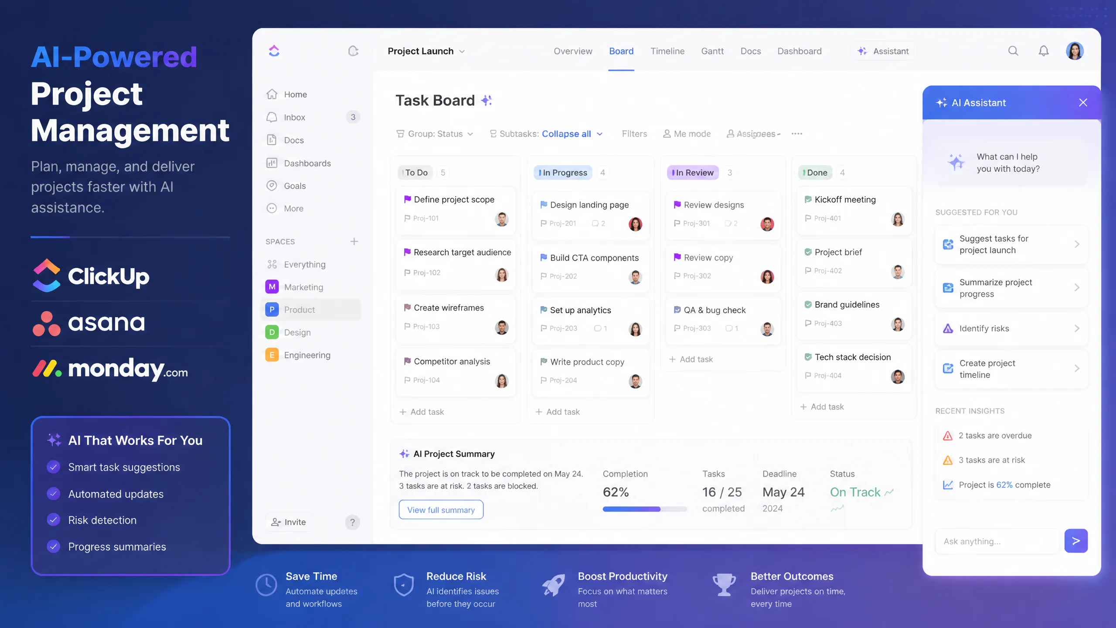Open the three-dot more options menu
This screenshot has height=628, width=1116.
pos(797,134)
